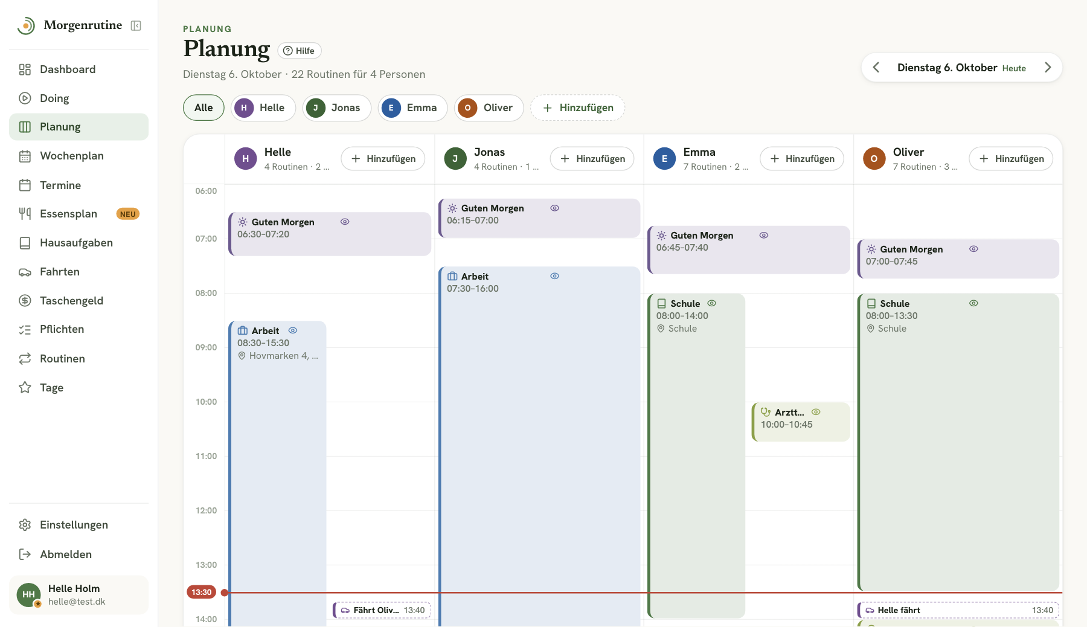This screenshot has width=1087, height=627.
Task: Add a routine in Helle's column
Action: tap(383, 159)
